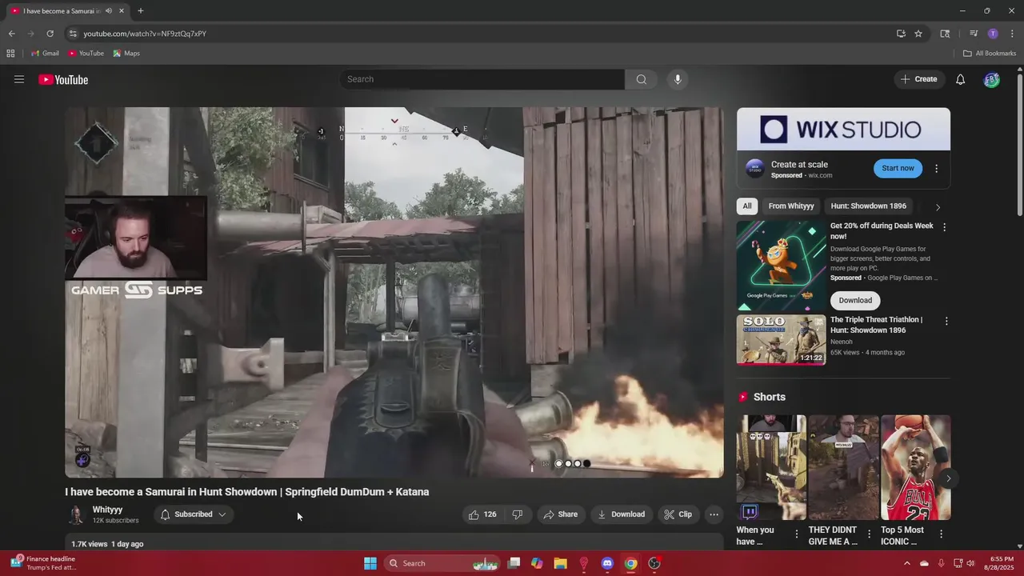Start voice search with microphone

pyautogui.click(x=678, y=79)
